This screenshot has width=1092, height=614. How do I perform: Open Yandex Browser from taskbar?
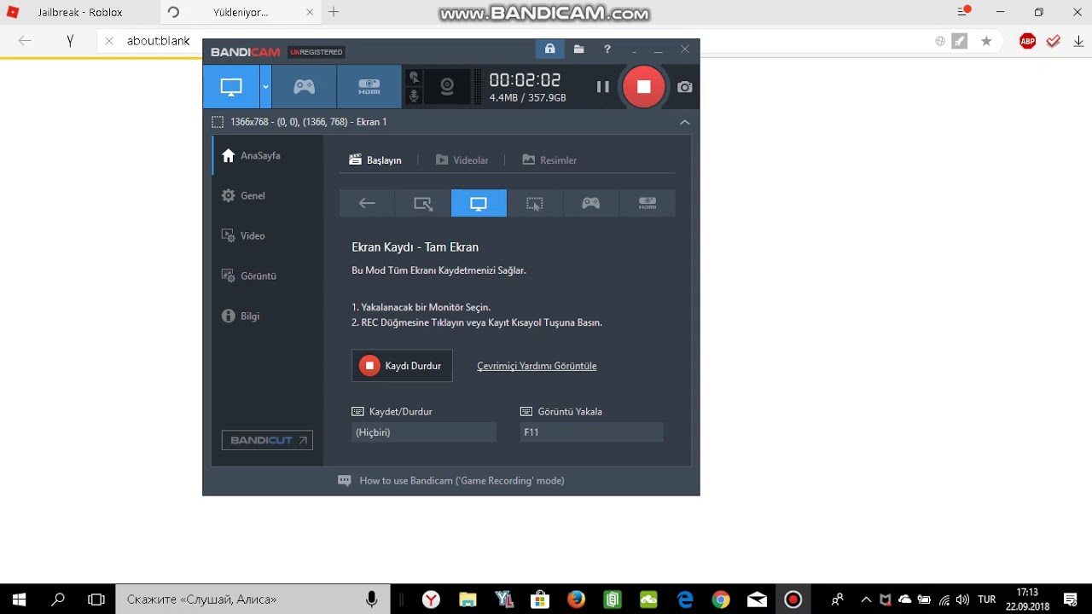[x=432, y=600]
